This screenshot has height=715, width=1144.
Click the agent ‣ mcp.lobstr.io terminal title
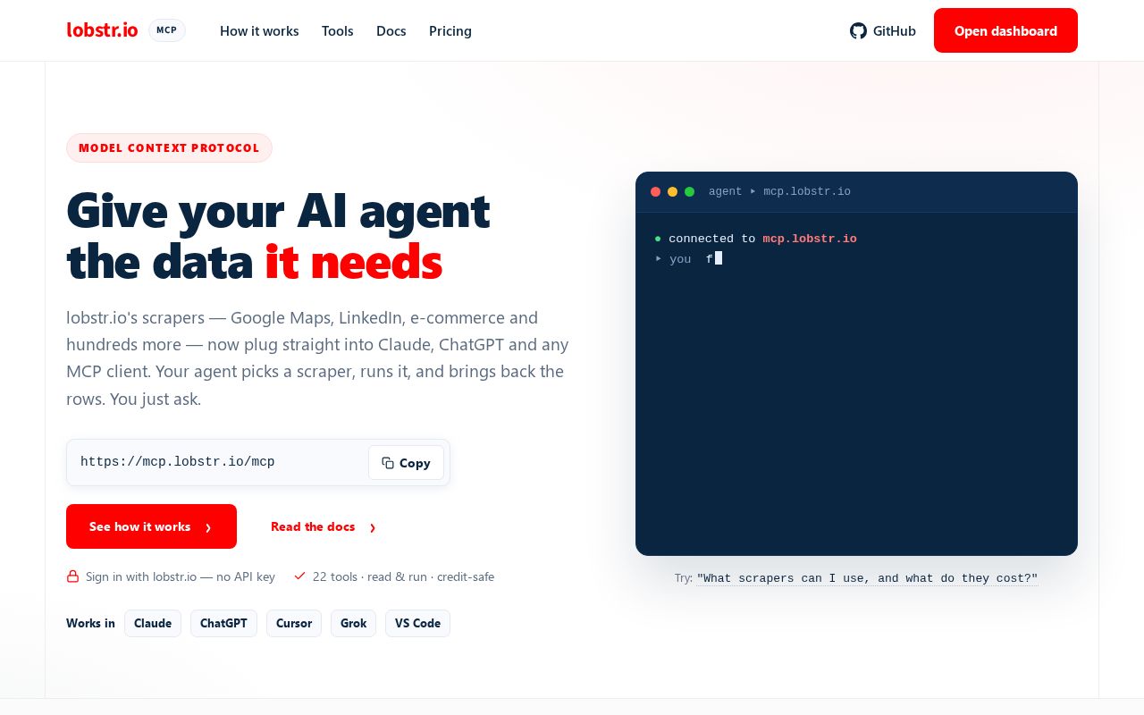tap(779, 191)
